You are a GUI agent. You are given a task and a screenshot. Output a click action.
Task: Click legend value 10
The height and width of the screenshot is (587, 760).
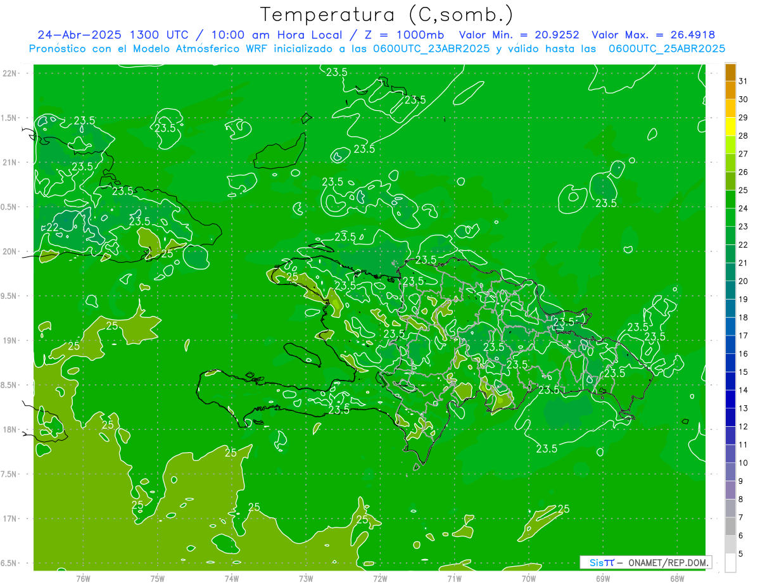743,463
